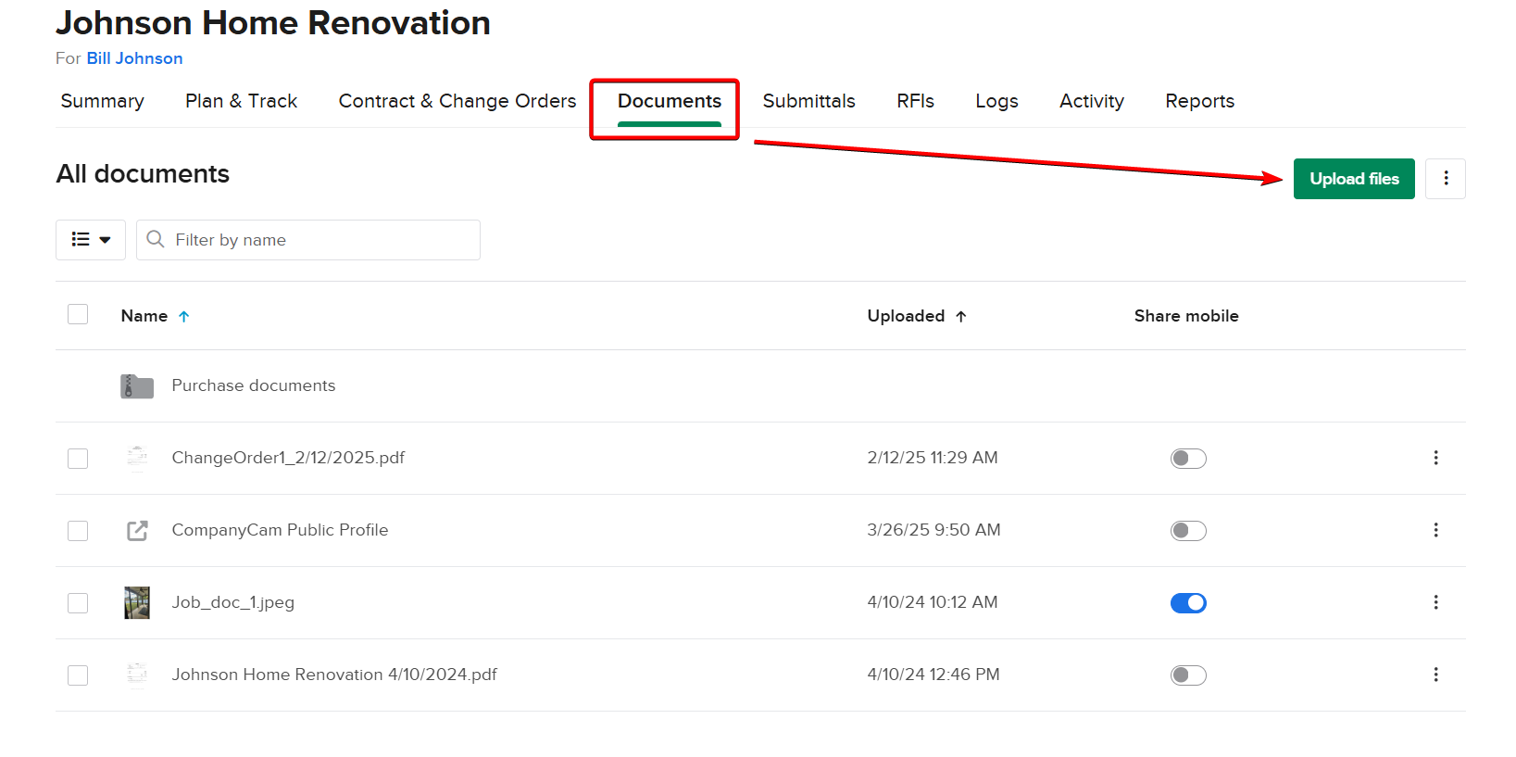Screen dimensions: 1516x757
Task: Enable Share mobile for ChangeOrder1 PDF
Action: coord(1188,459)
